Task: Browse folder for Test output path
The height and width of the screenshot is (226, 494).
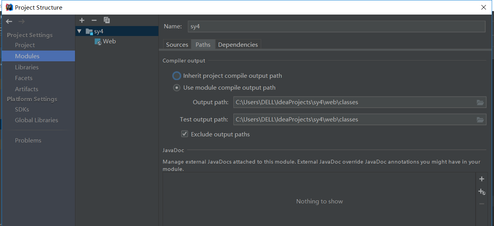Action: [480, 120]
